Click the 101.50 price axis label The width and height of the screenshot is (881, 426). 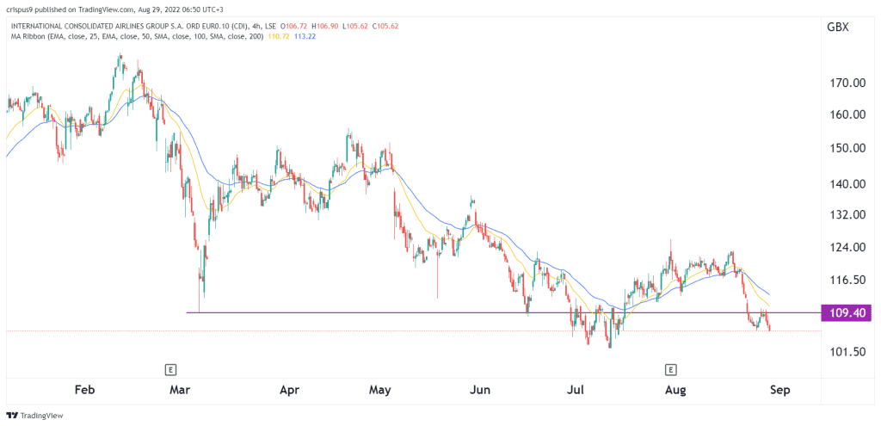(847, 352)
